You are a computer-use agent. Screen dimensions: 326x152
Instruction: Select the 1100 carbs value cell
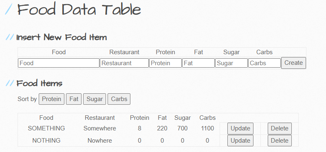[207, 128]
